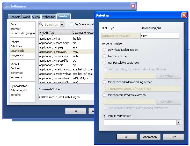Image resolution: width=190 pixels, height=146 pixels.
Task: Click the Hilfe button
Action: (x=173, y=137)
